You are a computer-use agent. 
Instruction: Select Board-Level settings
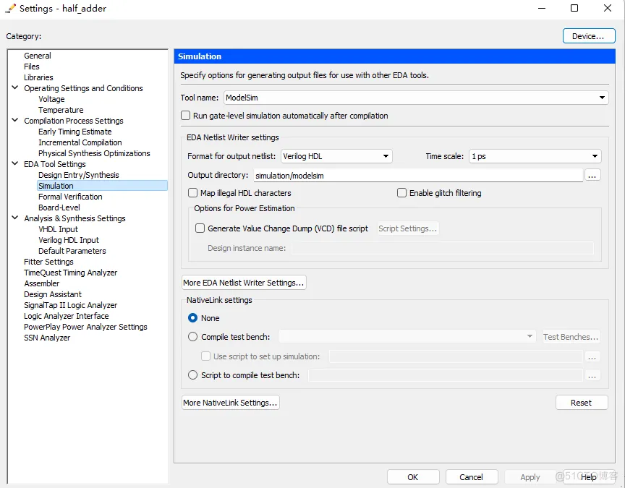pos(59,207)
